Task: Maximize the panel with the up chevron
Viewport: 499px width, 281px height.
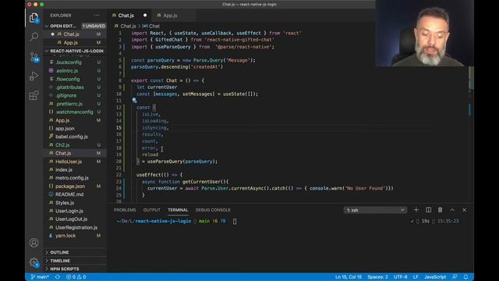Action: coord(452,210)
